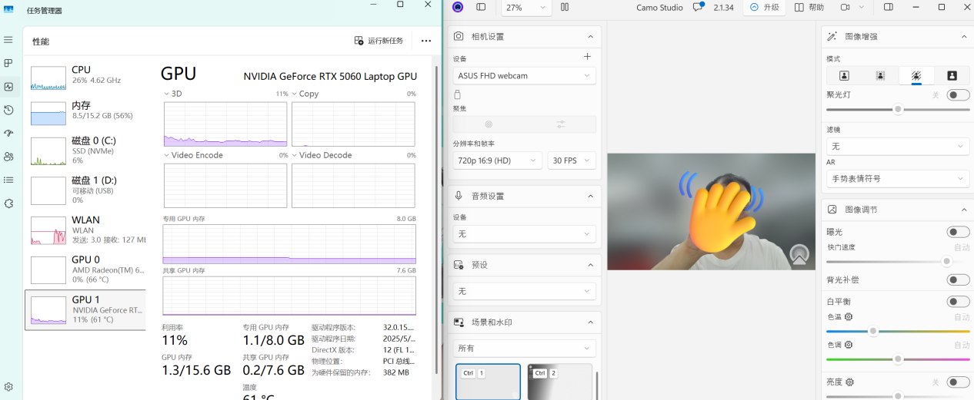Click 升级 upgrade button
Image resolution: width=974 pixels, height=400 pixels.
(765, 7)
